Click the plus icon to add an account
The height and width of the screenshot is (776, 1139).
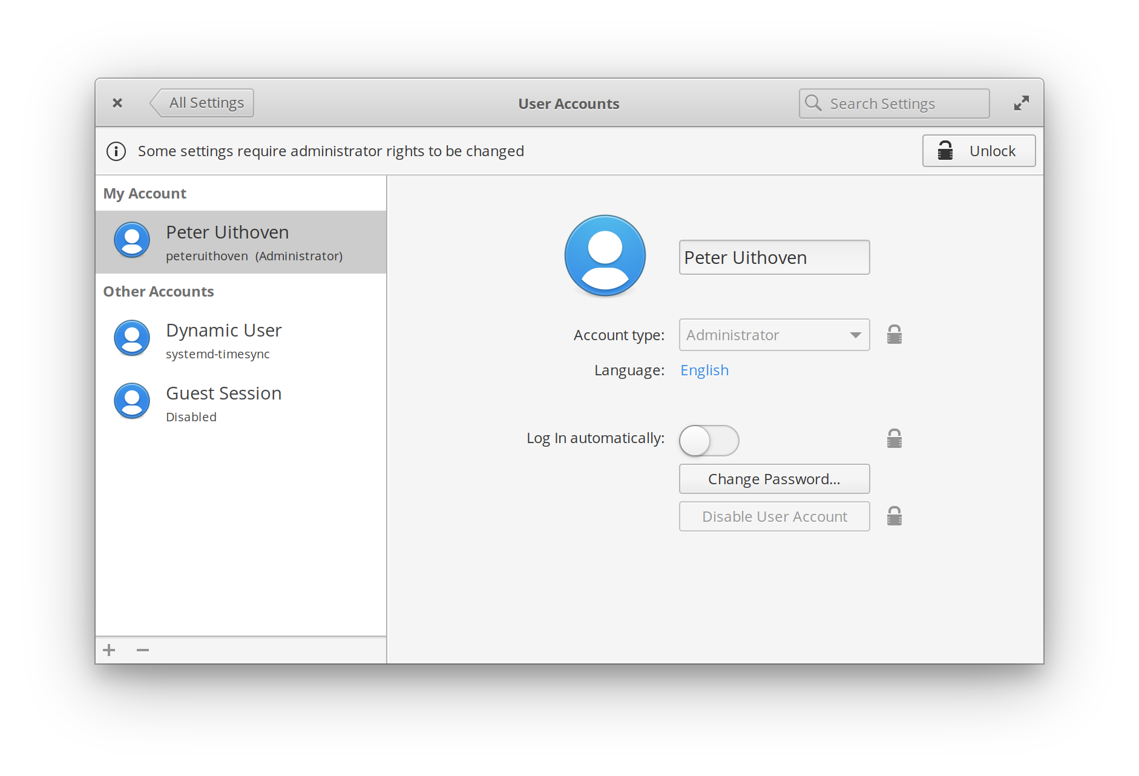[109, 649]
